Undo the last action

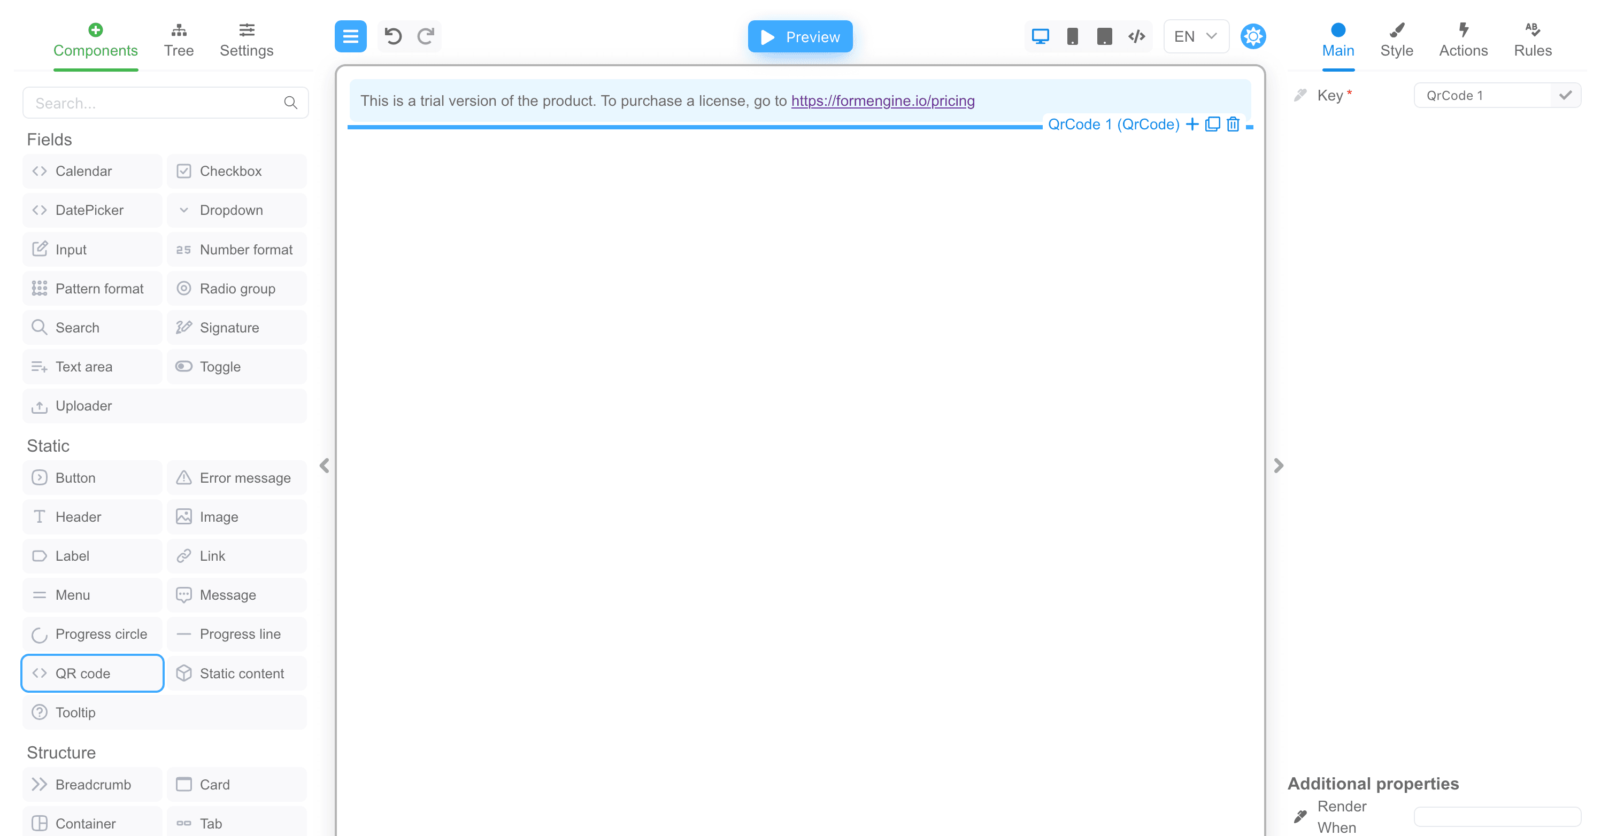coord(392,36)
